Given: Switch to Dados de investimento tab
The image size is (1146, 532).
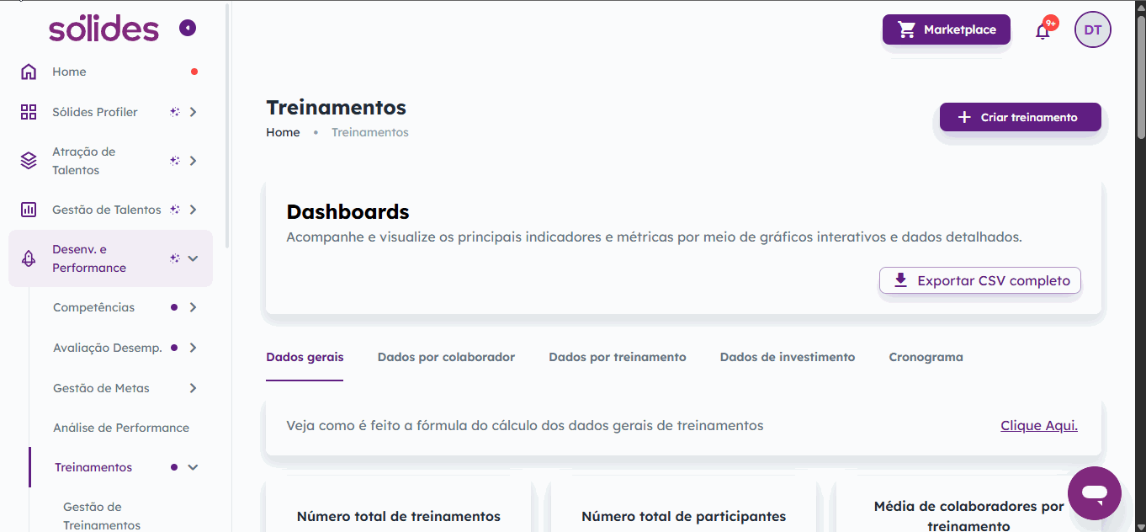Looking at the screenshot, I should [788, 357].
